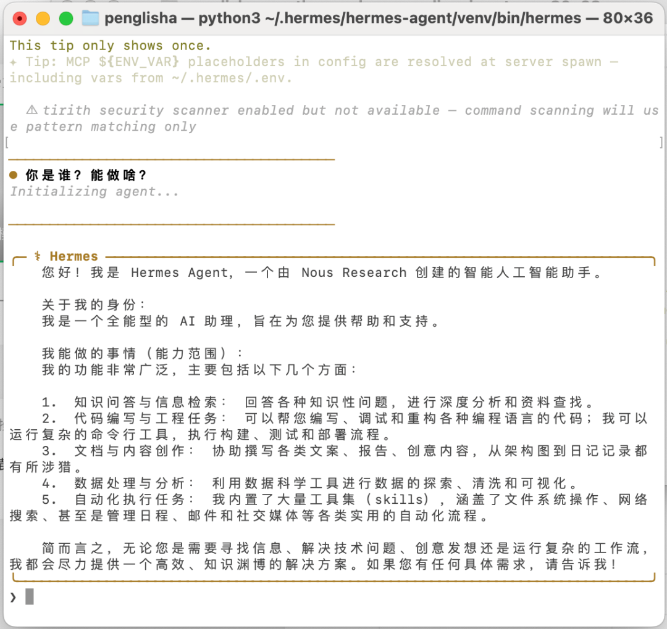Click the line "我的功能非常广泛"
This screenshot has height=629, width=667.
[x=199, y=369]
